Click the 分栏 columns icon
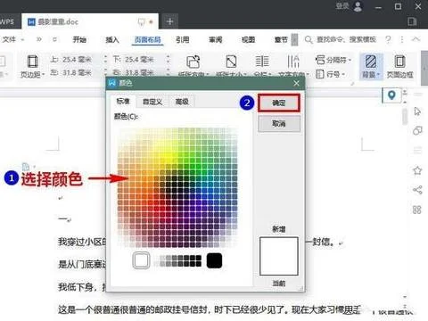The image size is (428, 321). coord(262,62)
